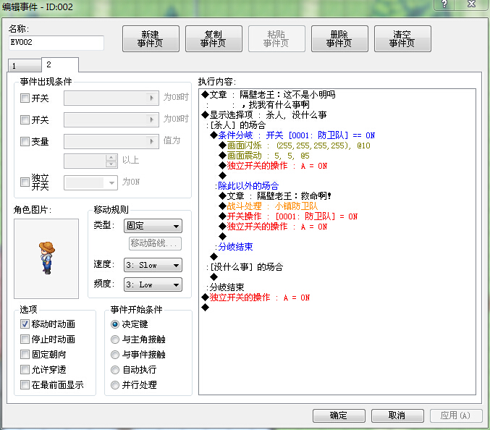Select the 并行处理 trigger radio button

pyautogui.click(x=115, y=385)
